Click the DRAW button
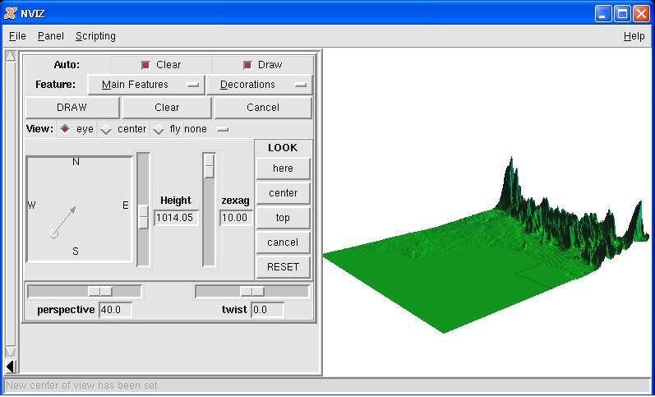Image resolution: width=655 pixels, height=397 pixels. tap(71, 108)
